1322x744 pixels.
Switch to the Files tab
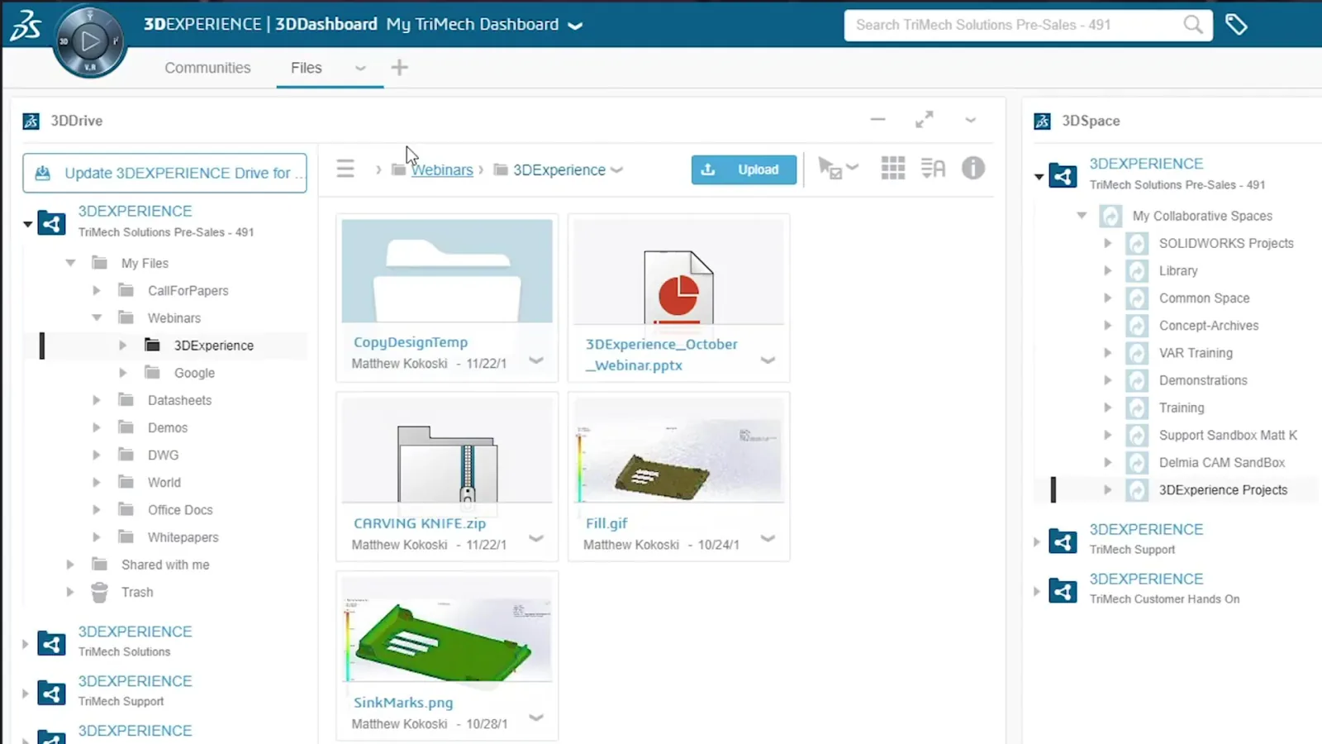point(306,68)
